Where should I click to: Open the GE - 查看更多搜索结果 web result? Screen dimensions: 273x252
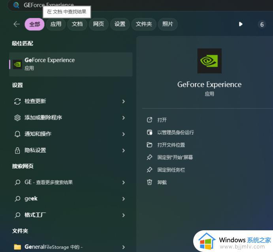pos(71,183)
